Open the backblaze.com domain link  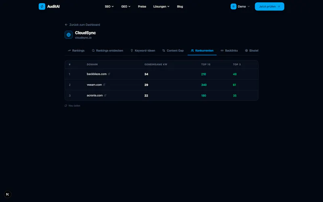tap(96, 74)
